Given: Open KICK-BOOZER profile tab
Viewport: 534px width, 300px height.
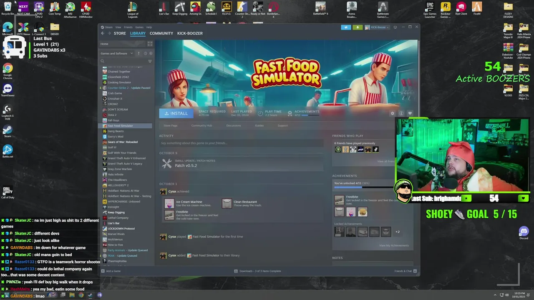Looking at the screenshot, I should tap(190, 33).
